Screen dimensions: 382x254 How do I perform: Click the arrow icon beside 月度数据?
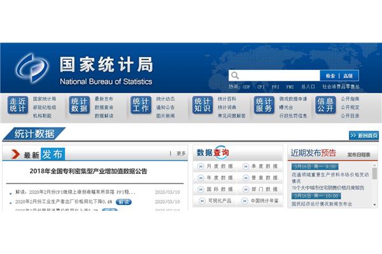coord(201,166)
